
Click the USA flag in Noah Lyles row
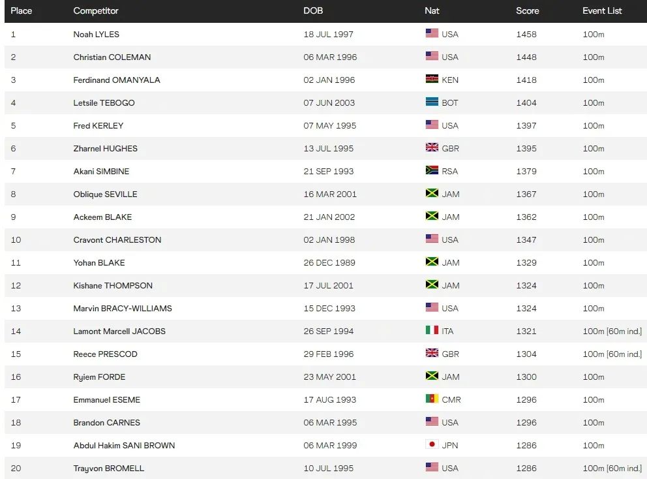point(432,34)
